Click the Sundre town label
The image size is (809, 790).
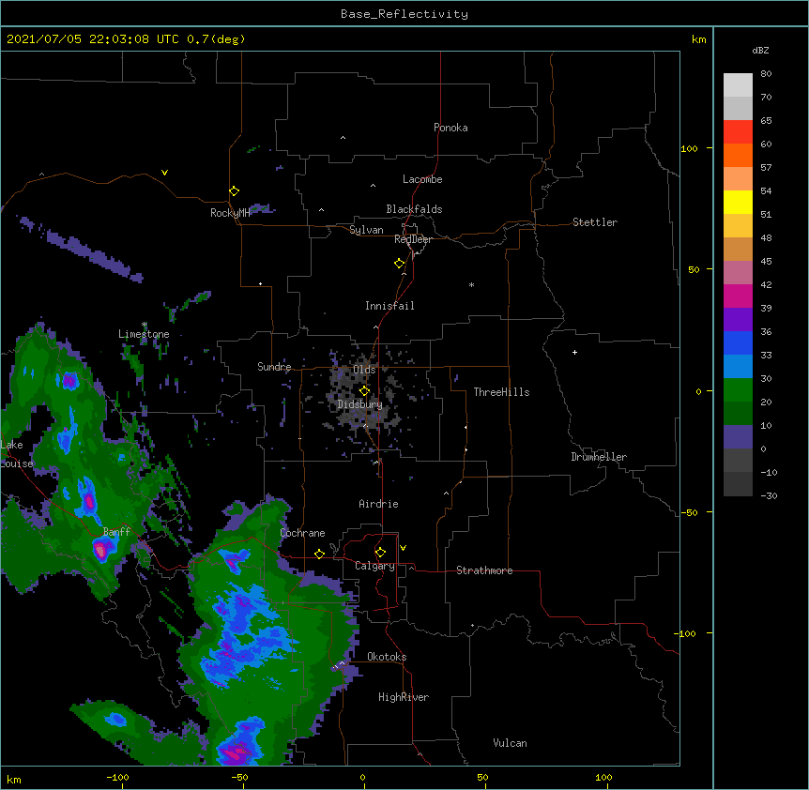[x=274, y=367]
